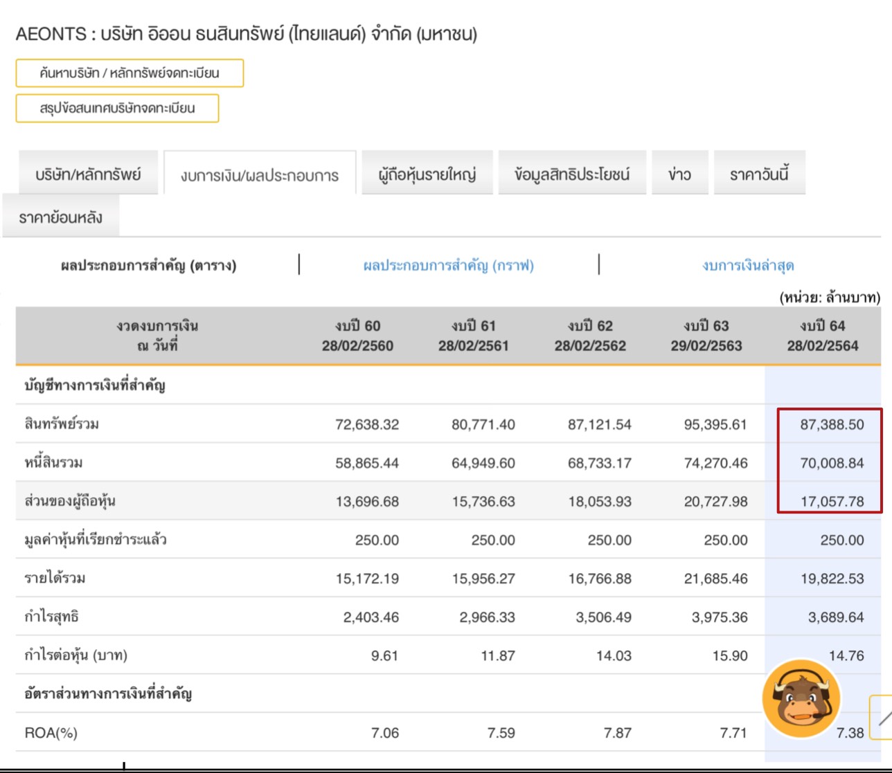Click the bull mascot chat assistant icon
Screen dimensions: 892x773
(801, 698)
